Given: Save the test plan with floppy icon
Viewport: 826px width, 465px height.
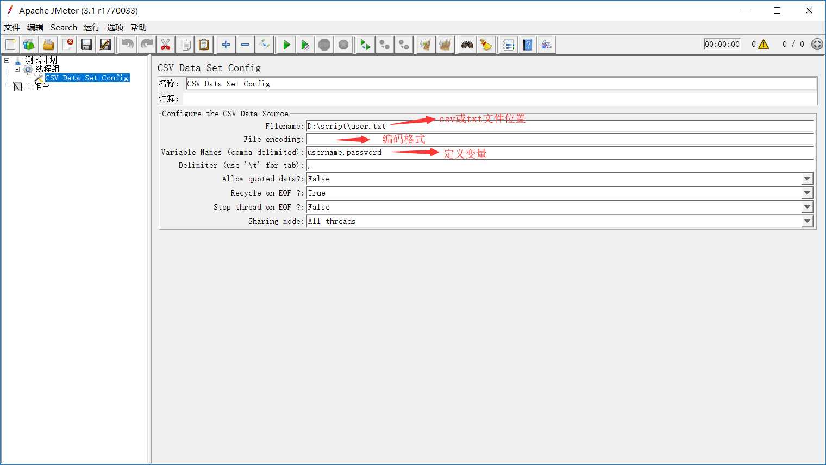Looking at the screenshot, I should (86, 45).
